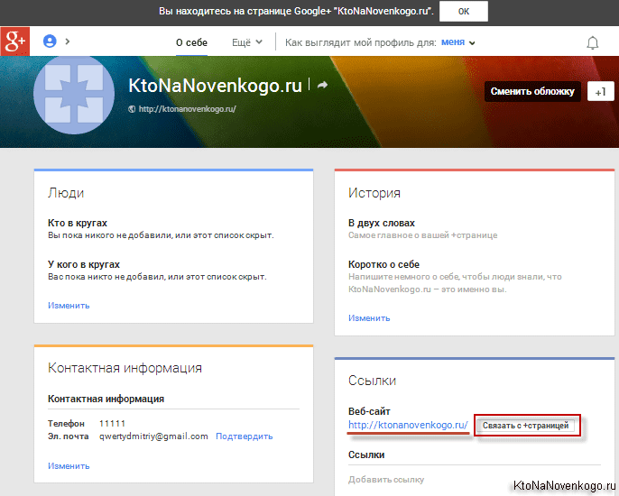The height and width of the screenshot is (496, 619).
Task: Click the 'Веб-сайт' label
Action: tap(369, 411)
